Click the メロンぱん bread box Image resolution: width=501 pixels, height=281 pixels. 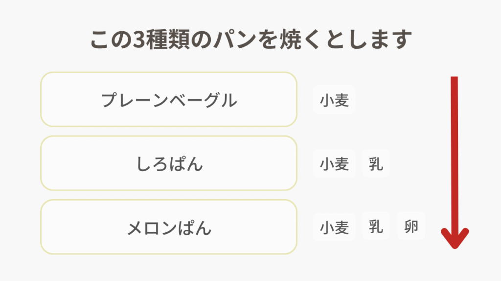[x=169, y=227]
